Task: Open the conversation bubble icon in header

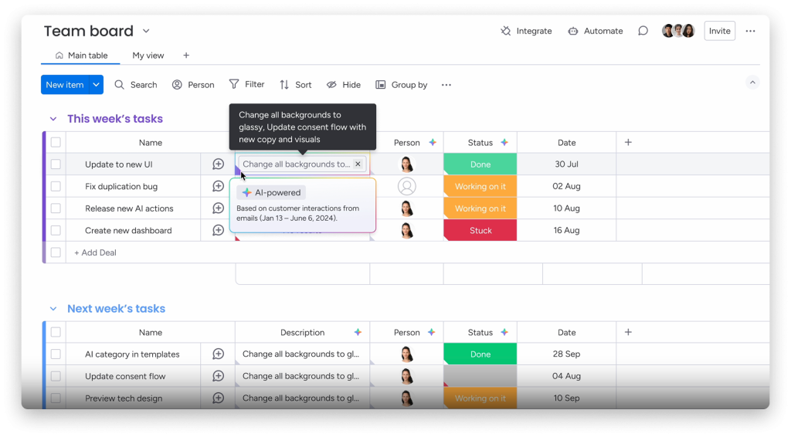Action: (643, 31)
